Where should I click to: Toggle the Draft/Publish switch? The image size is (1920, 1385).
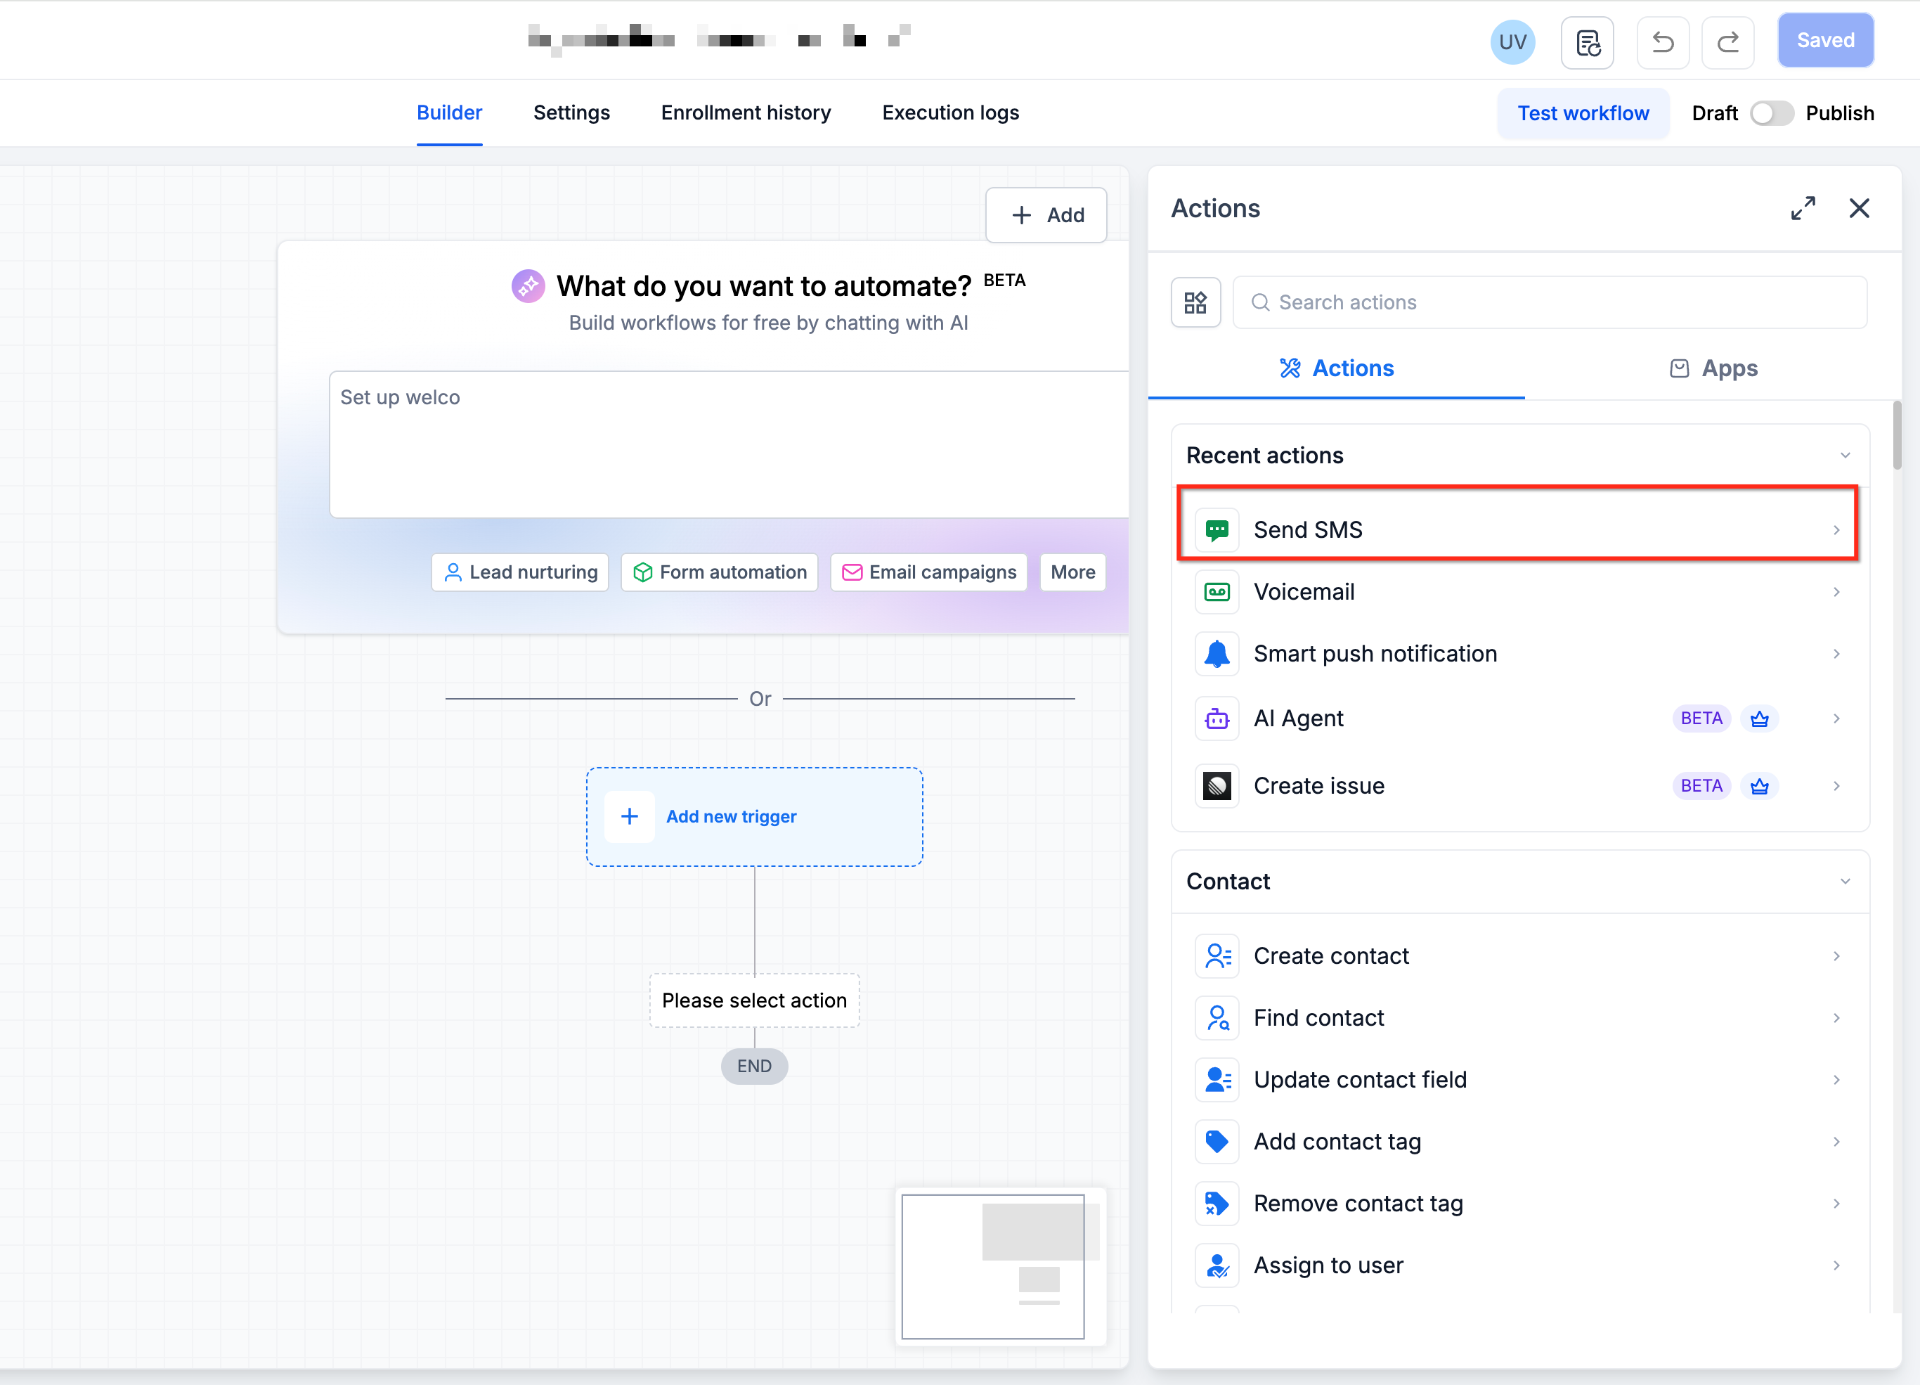[x=1771, y=113]
